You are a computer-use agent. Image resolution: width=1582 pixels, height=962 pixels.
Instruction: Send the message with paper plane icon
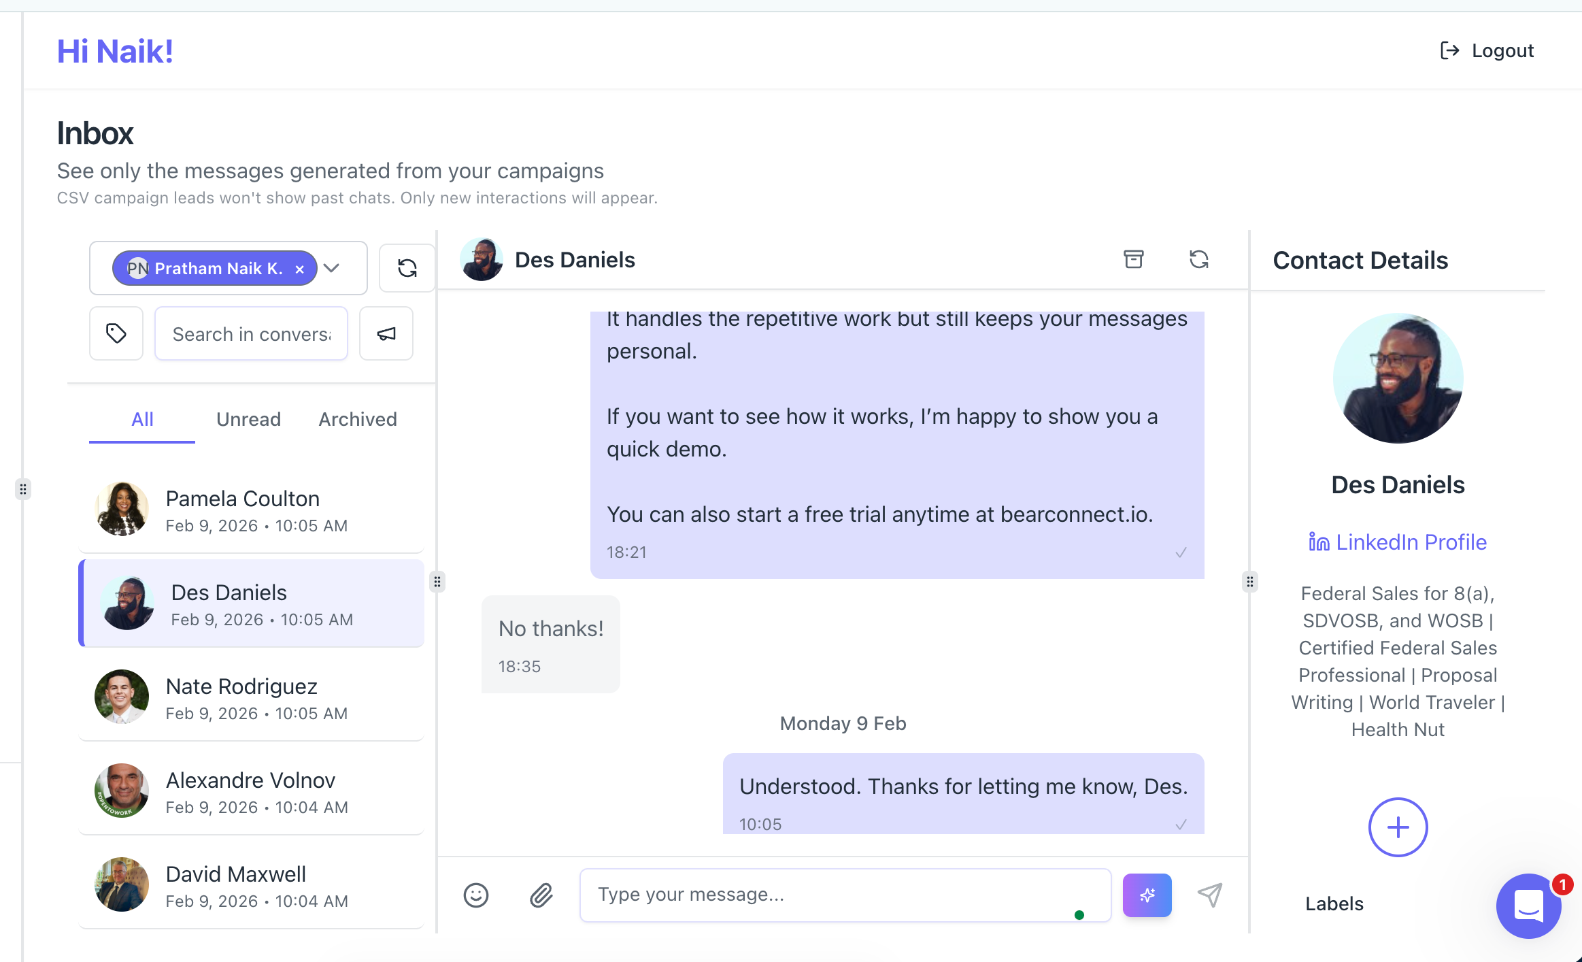point(1210,895)
